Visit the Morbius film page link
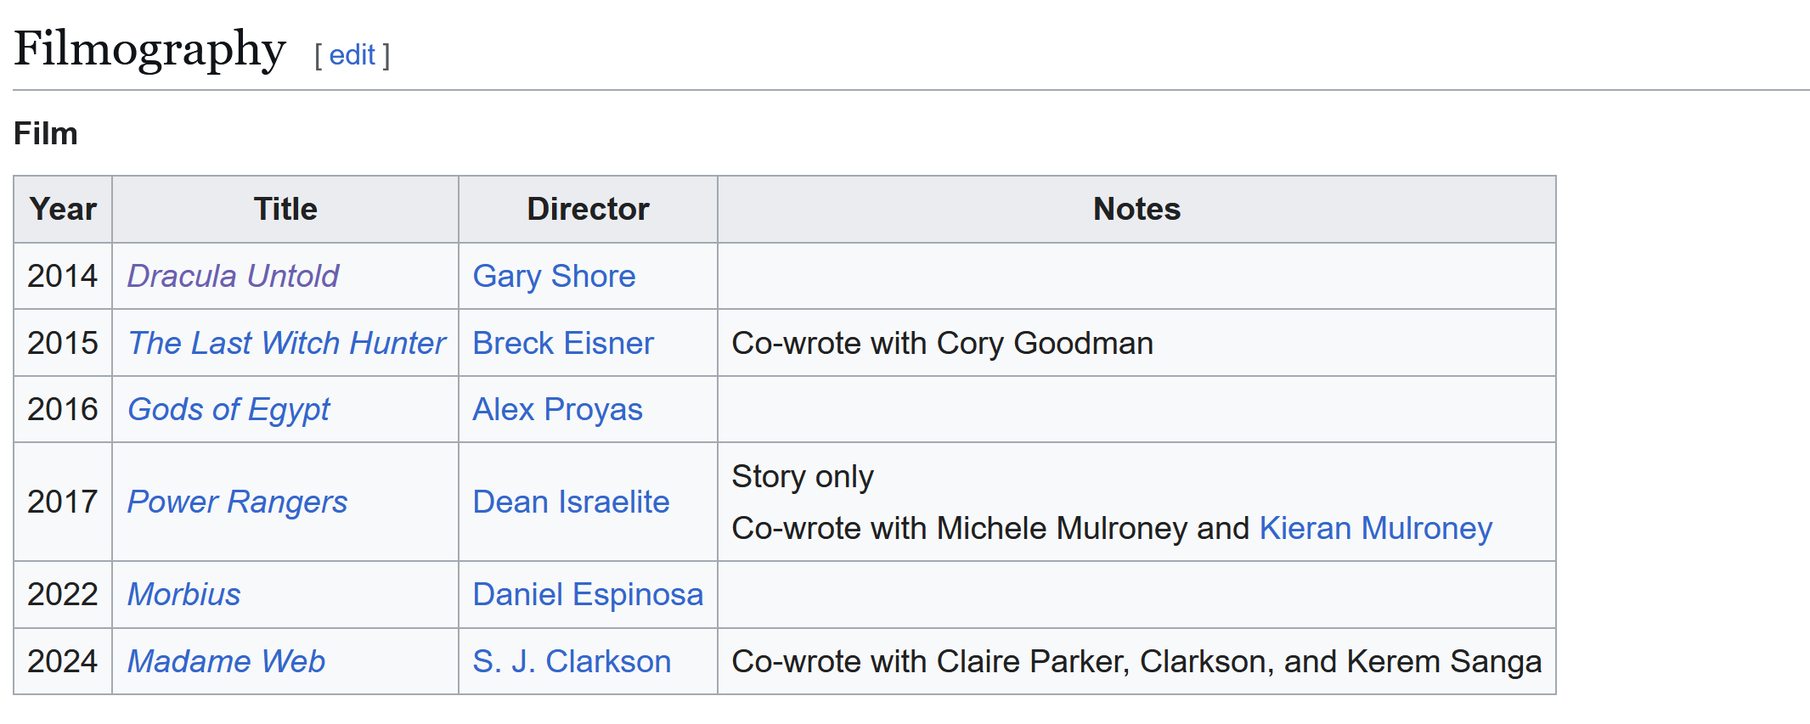Viewport: 1810px width, 724px height. 183,594
